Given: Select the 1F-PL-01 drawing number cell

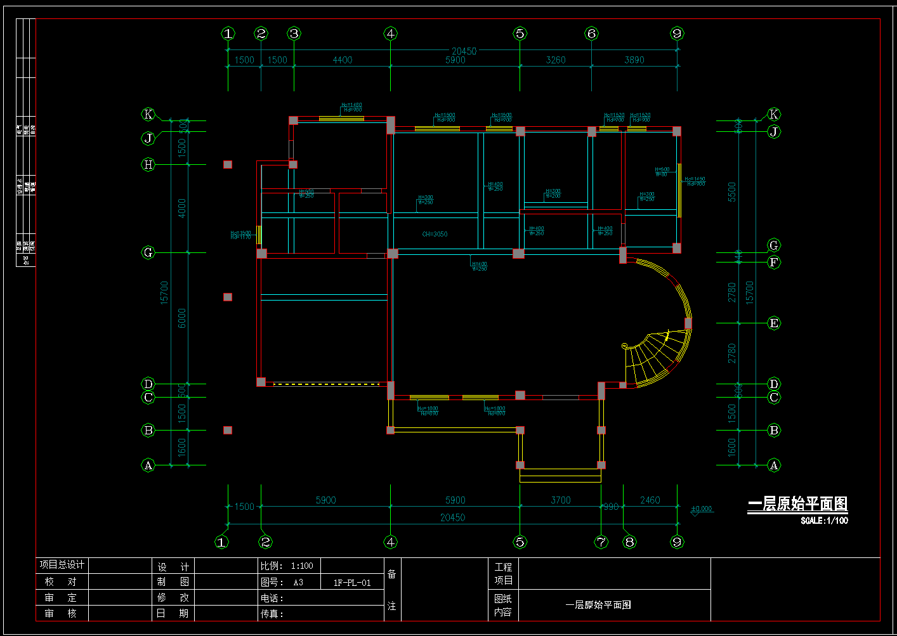Looking at the screenshot, I should coord(352,582).
